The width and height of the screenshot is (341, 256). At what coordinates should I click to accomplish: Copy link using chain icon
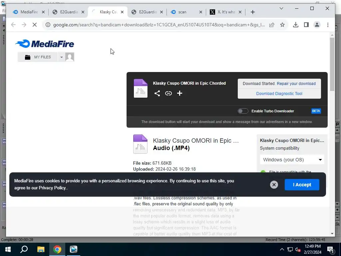tap(168, 93)
